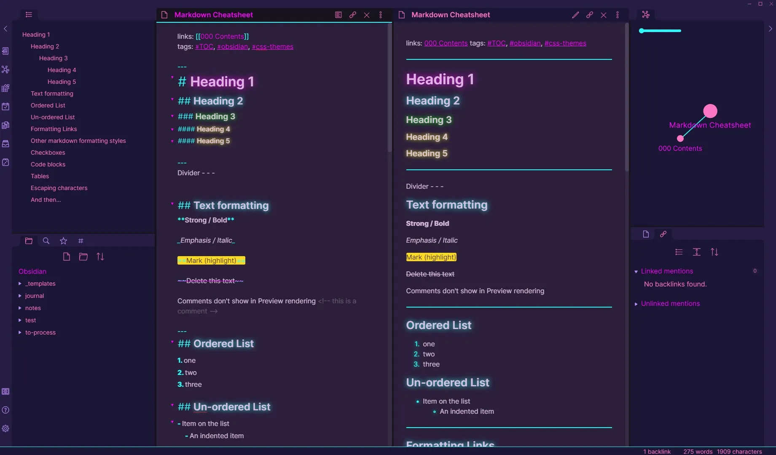
Task: Open starred notes tab
Action: (63, 241)
